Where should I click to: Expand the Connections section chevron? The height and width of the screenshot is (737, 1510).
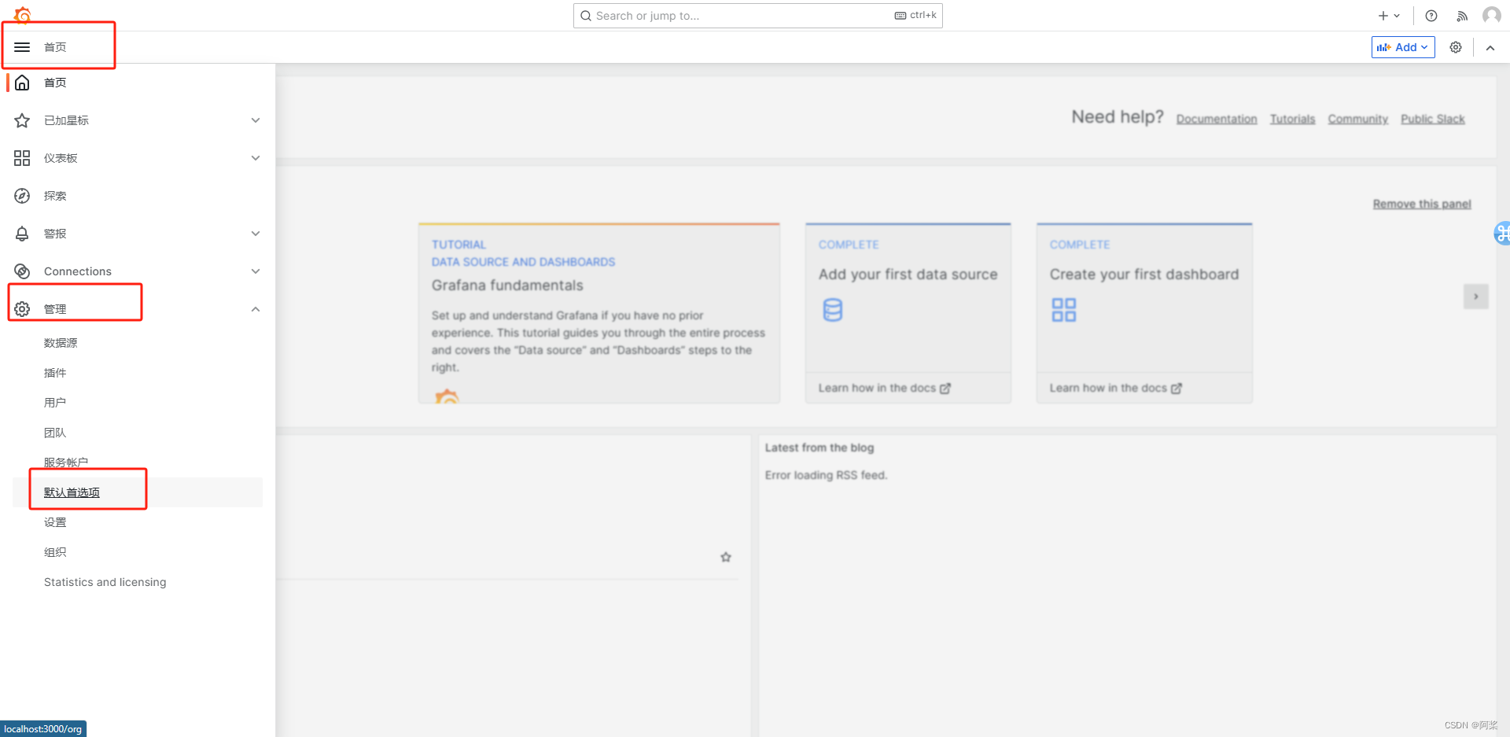click(256, 271)
